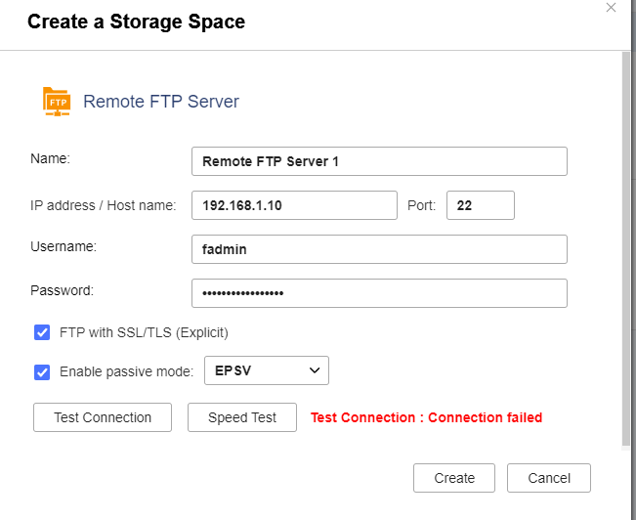Viewport: 636px width, 520px height.
Task: Run the Speed Test button
Action: 241,417
